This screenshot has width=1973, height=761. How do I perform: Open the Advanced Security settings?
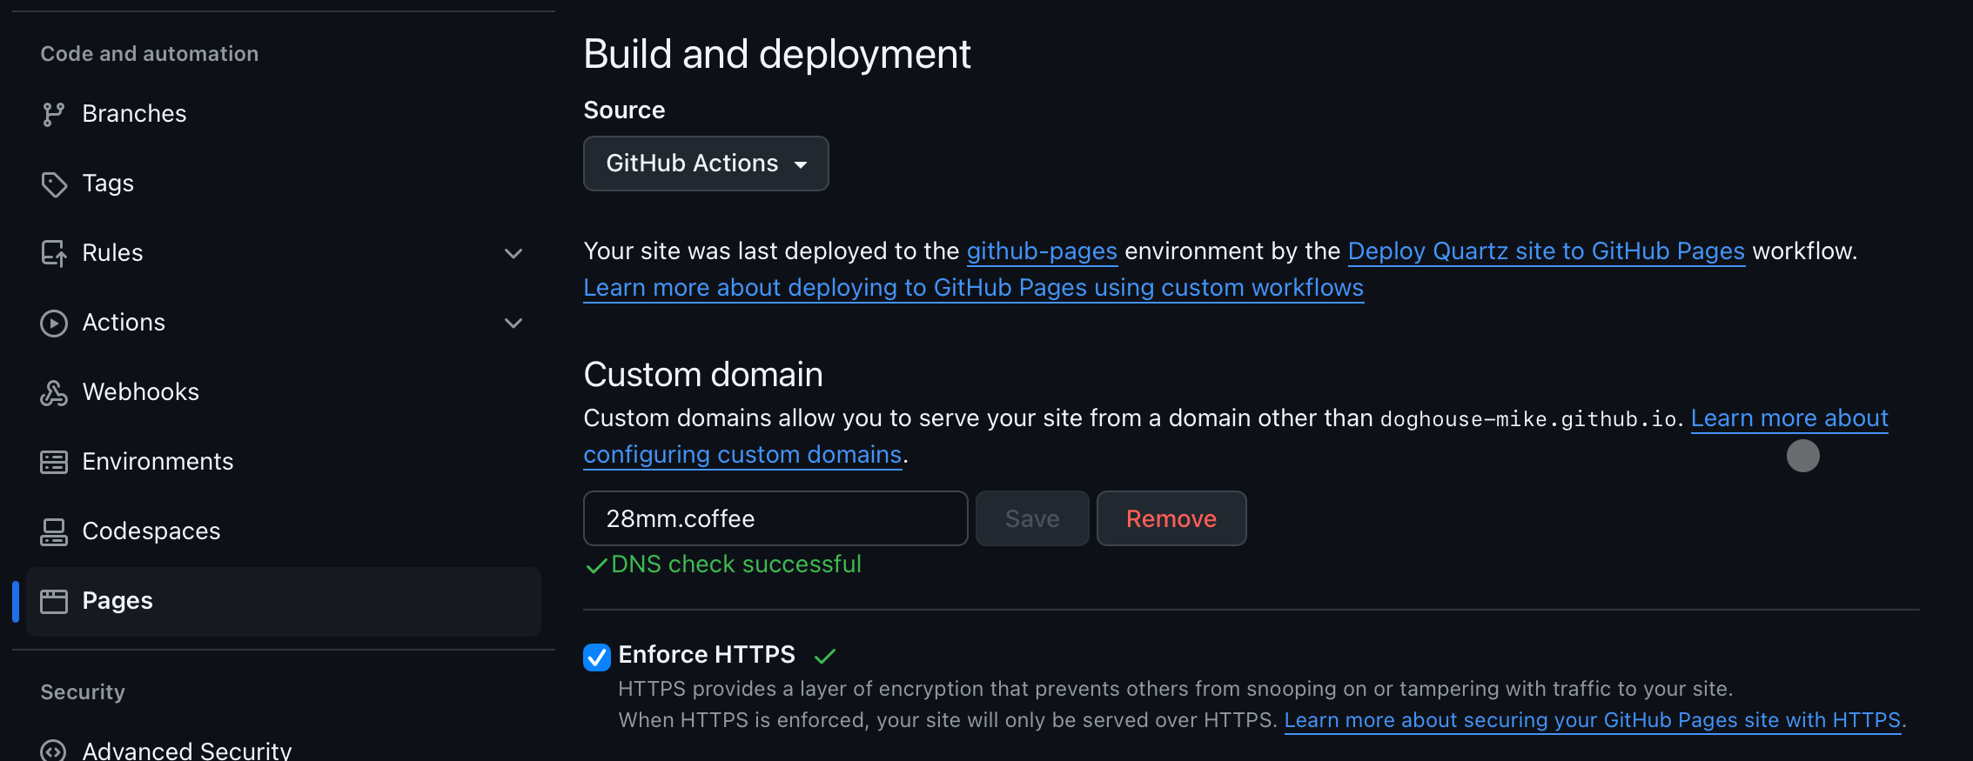click(186, 750)
